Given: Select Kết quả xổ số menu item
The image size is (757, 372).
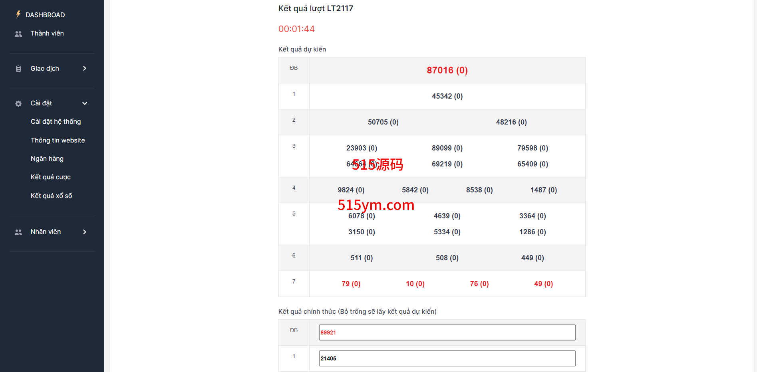Looking at the screenshot, I should 51,196.
